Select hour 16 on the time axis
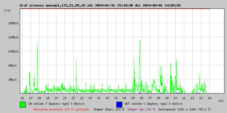227x113 pixels. click(22, 98)
